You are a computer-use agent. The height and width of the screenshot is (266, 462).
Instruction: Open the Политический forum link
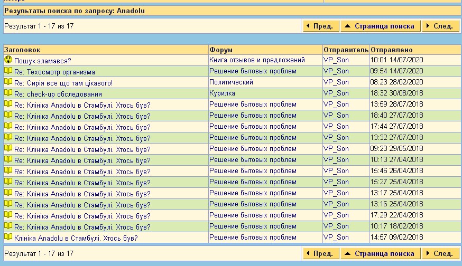click(x=231, y=82)
